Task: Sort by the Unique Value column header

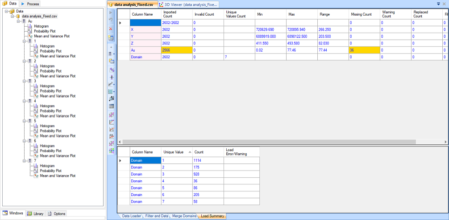Action: point(174,152)
